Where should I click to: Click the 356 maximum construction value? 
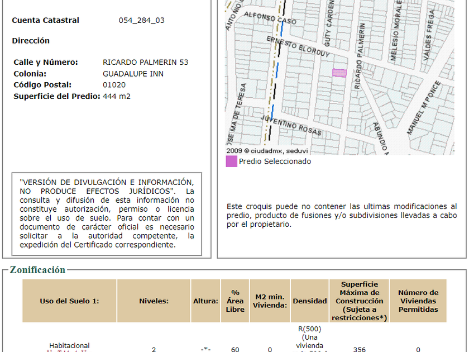[x=359, y=349]
